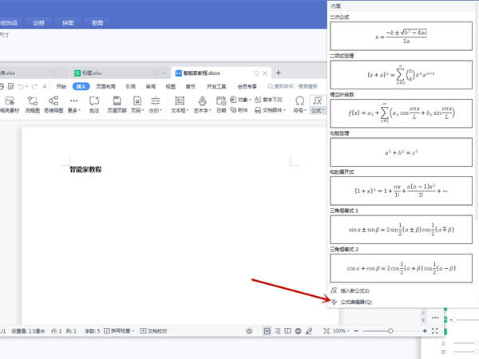Open the 水印 watermark dropdown
The image size is (479, 359).
point(155,105)
